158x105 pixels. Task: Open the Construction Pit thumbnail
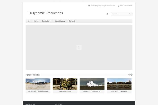pos(38,84)
